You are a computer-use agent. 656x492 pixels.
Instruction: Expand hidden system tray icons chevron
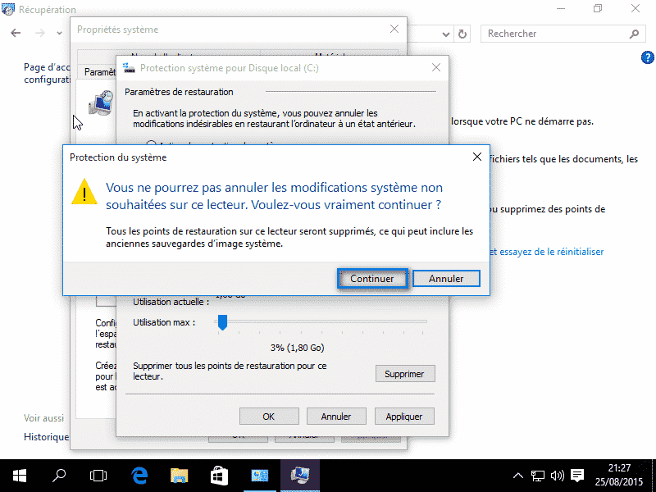(518, 475)
